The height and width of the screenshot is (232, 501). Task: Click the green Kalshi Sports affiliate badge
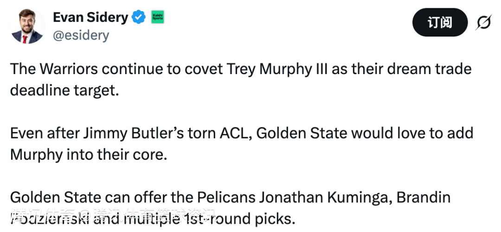(158, 18)
